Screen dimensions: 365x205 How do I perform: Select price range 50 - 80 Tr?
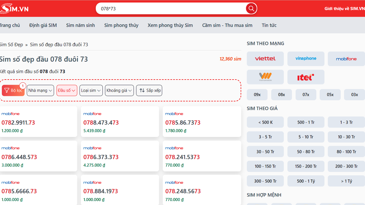(x=306, y=152)
